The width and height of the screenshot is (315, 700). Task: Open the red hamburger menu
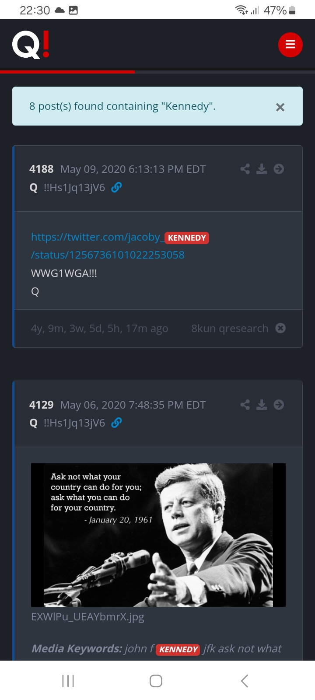click(290, 45)
